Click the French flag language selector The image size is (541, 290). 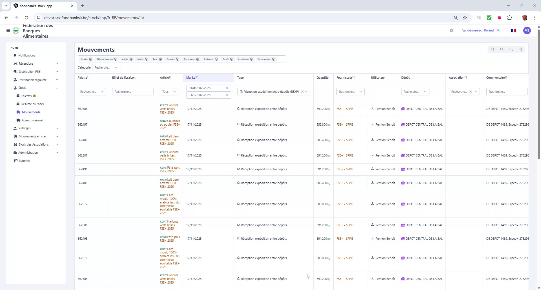[513, 30]
